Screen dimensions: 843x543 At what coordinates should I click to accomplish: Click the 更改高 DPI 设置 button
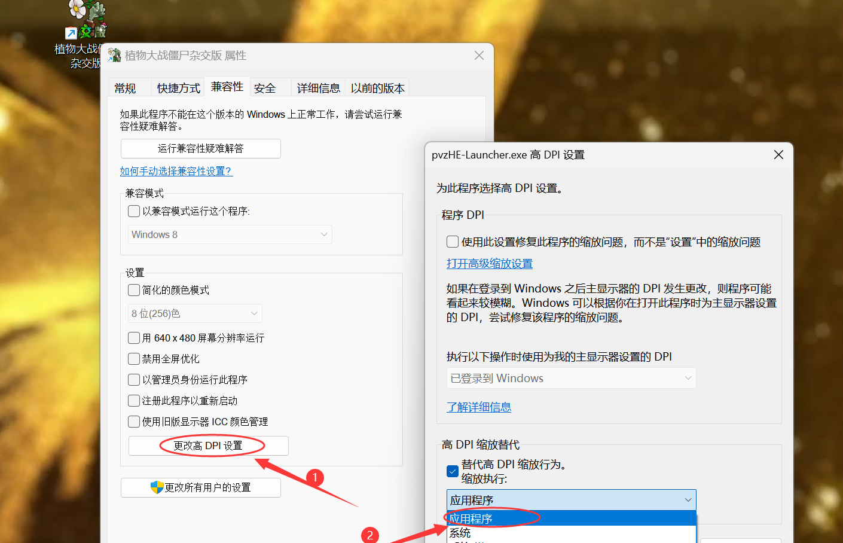(x=209, y=446)
